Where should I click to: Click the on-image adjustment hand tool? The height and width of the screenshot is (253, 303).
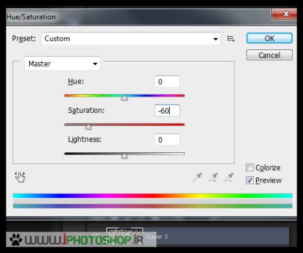20,177
